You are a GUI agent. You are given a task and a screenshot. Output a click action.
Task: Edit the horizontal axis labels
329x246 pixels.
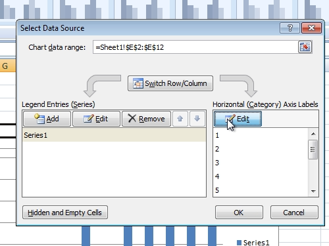pos(238,119)
